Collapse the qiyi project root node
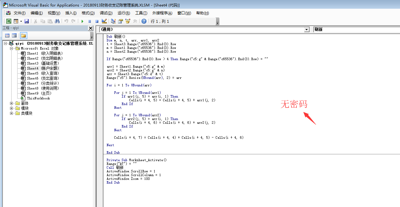This screenshot has height=207, width=400. (x=5, y=43)
